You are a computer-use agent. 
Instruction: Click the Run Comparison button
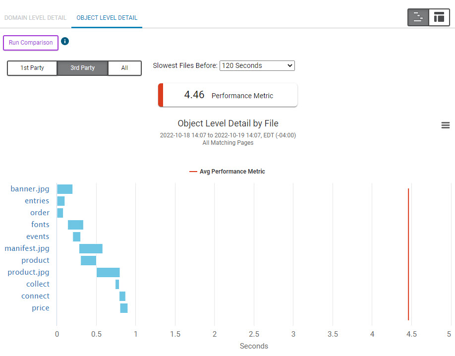point(30,43)
